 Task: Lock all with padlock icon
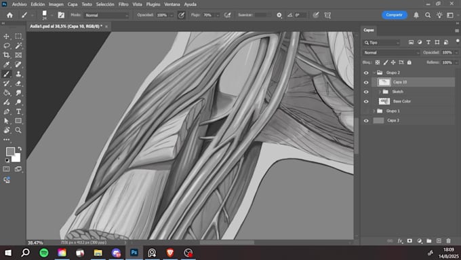point(409,62)
